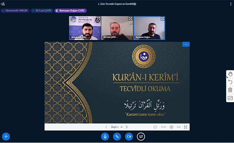Open the three-dot options menu
The image size is (234, 143).
coord(231,4)
